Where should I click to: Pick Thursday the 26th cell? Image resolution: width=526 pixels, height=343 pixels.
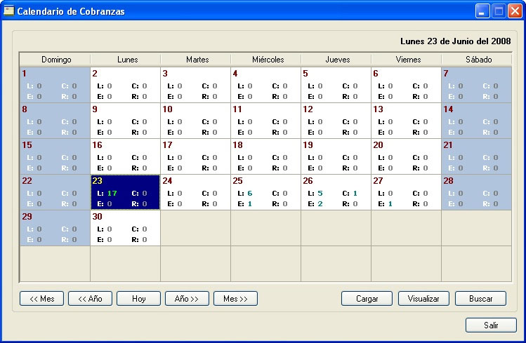click(336, 191)
